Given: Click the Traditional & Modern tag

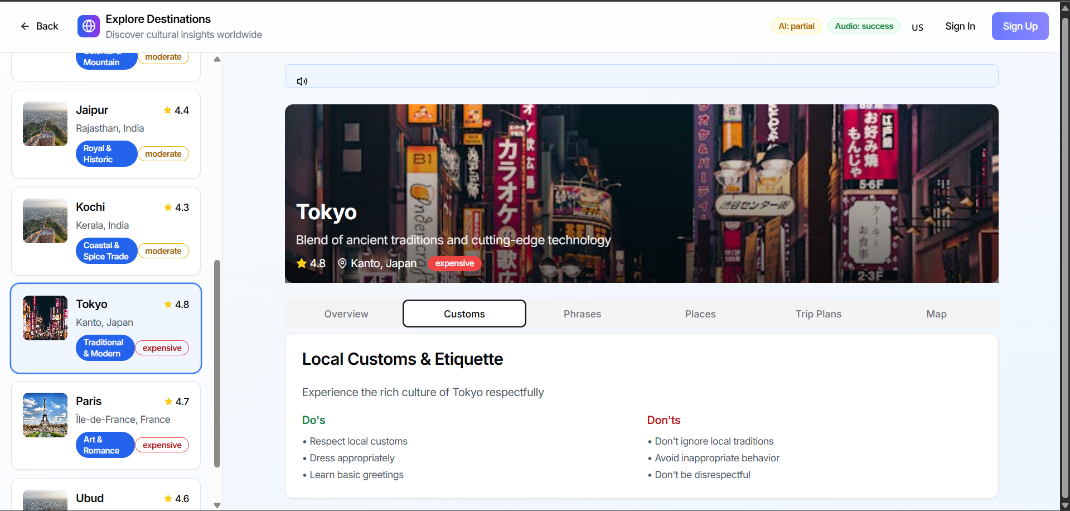Looking at the screenshot, I should coord(105,348).
